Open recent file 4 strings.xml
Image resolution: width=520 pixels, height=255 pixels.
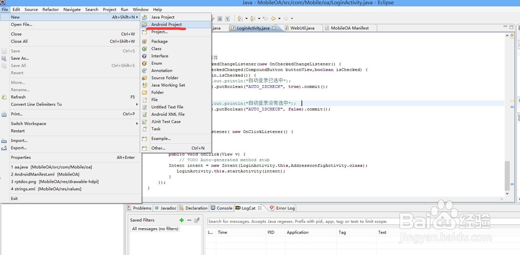click(71, 189)
